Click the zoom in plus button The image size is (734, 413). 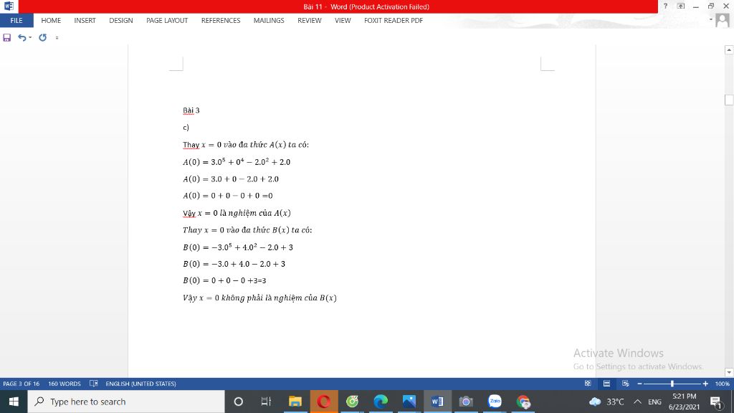point(705,384)
